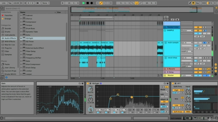
Task: Click OTT RMS button
Action: (188, 111)
